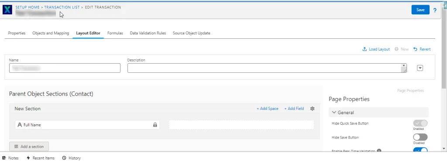Click the New Section header title

pos(28,109)
